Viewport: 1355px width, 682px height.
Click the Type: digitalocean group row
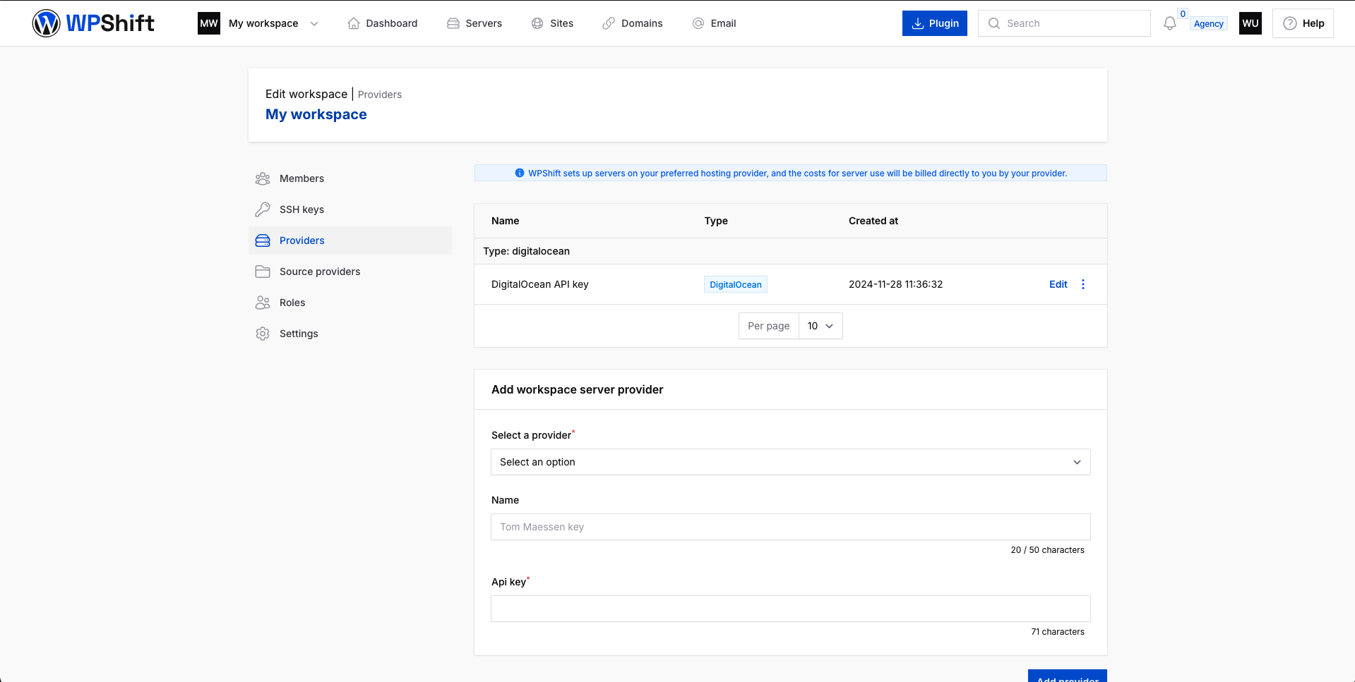[791, 251]
